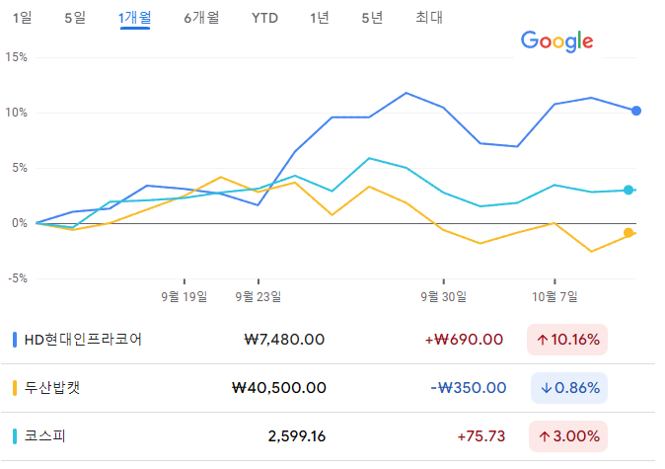Screen dimensions: 665x469
Task: Switch to the 5년 range tab
Action: coord(372,18)
